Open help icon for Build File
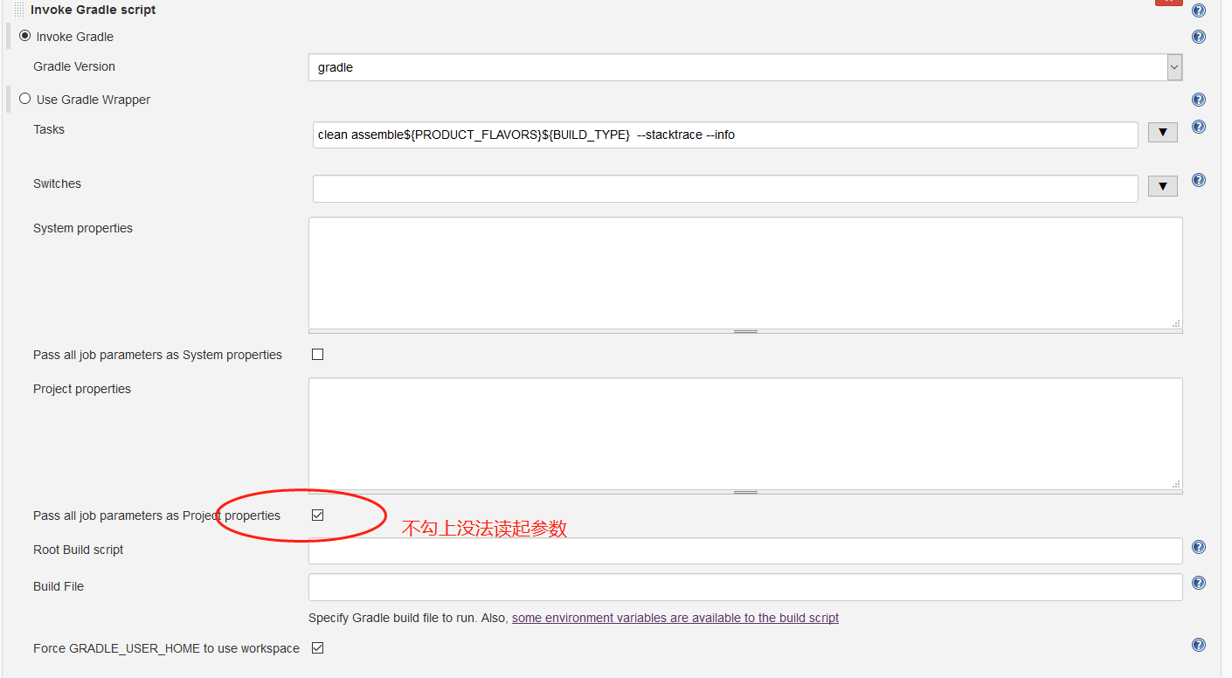This screenshot has width=1232, height=678. (1198, 583)
